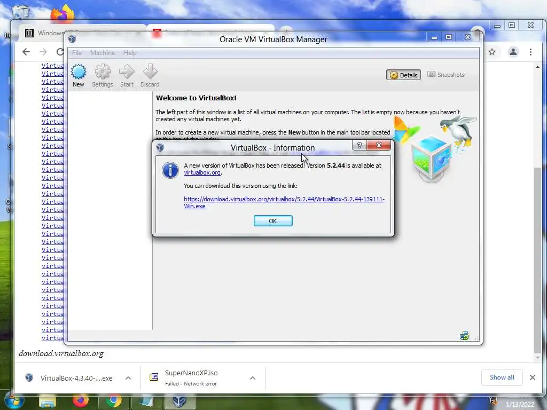Open the Chrome three-dot menu
Viewport: 547px width, 410px height.
pyautogui.click(x=530, y=52)
